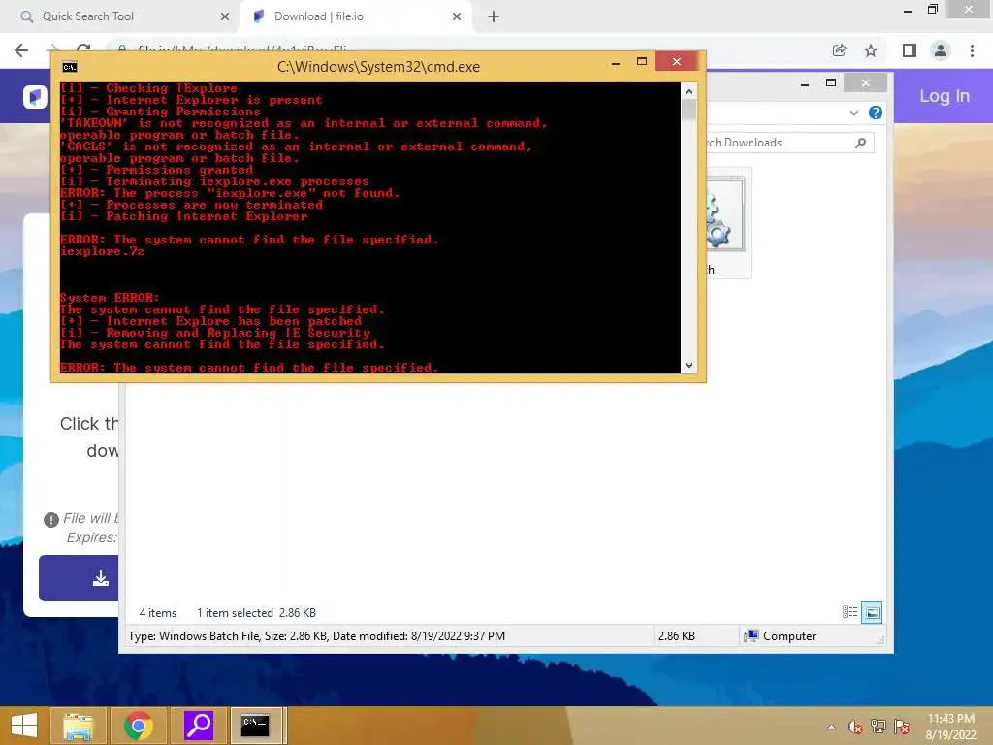
Task: Switch to the Download file.io tab
Action: click(355, 16)
